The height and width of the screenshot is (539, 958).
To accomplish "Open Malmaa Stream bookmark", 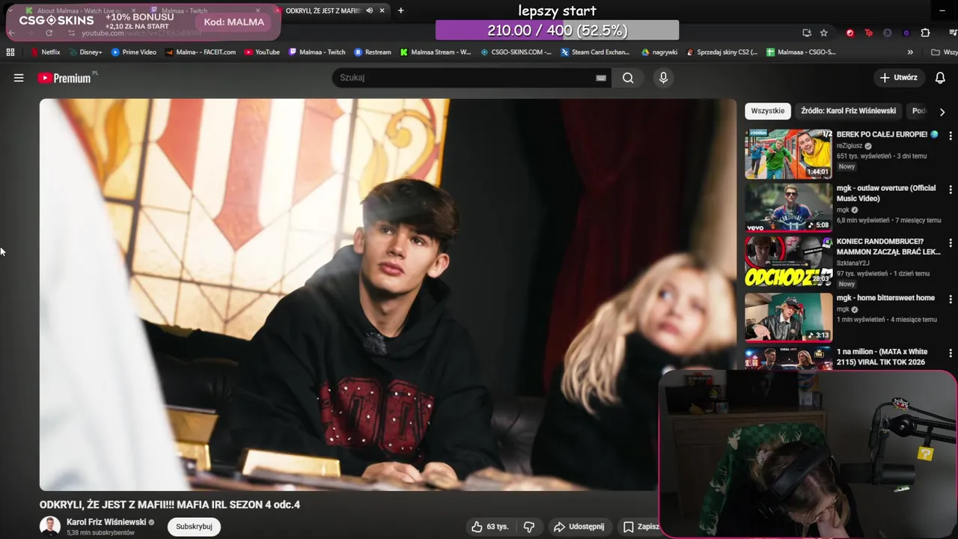I will point(436,52).
